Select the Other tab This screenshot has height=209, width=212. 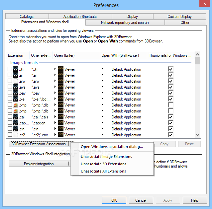[185, 23]
